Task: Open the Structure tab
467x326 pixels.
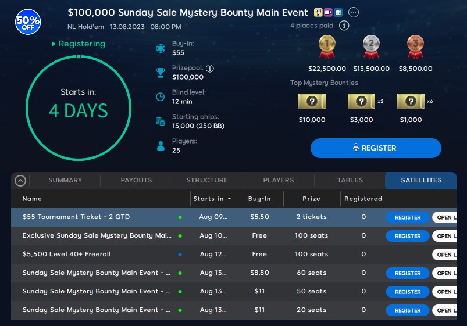Action: point(207,180)
